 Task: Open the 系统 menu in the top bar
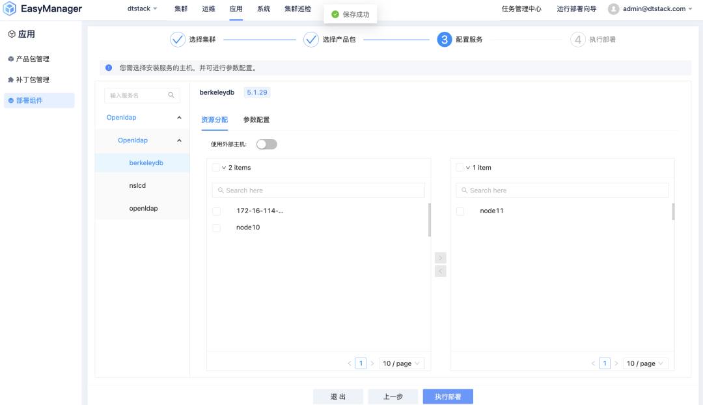coord(264,9)
